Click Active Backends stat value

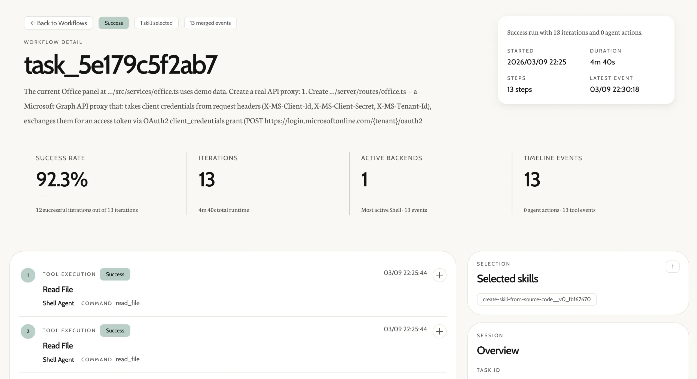point(364,180)
